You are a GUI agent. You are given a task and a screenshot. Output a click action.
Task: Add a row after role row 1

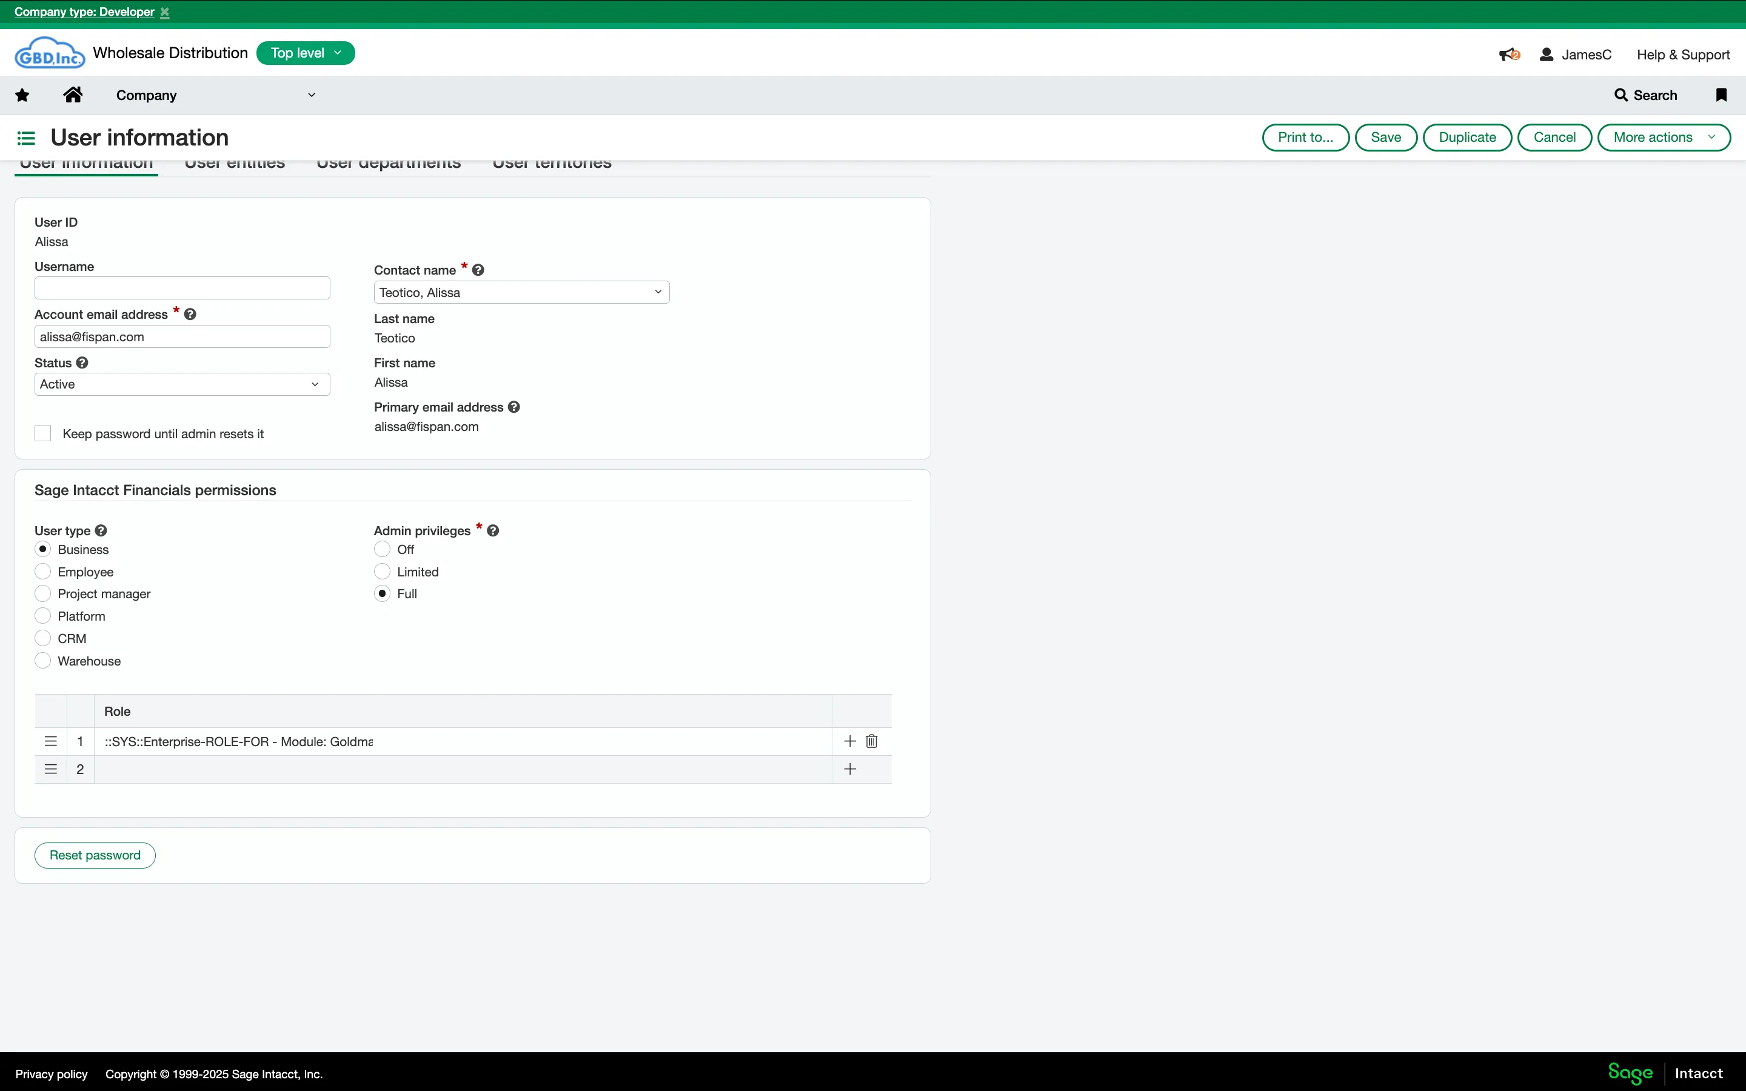[850, 741]
